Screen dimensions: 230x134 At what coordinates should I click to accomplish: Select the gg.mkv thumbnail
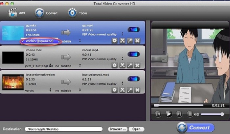point(13,33)
